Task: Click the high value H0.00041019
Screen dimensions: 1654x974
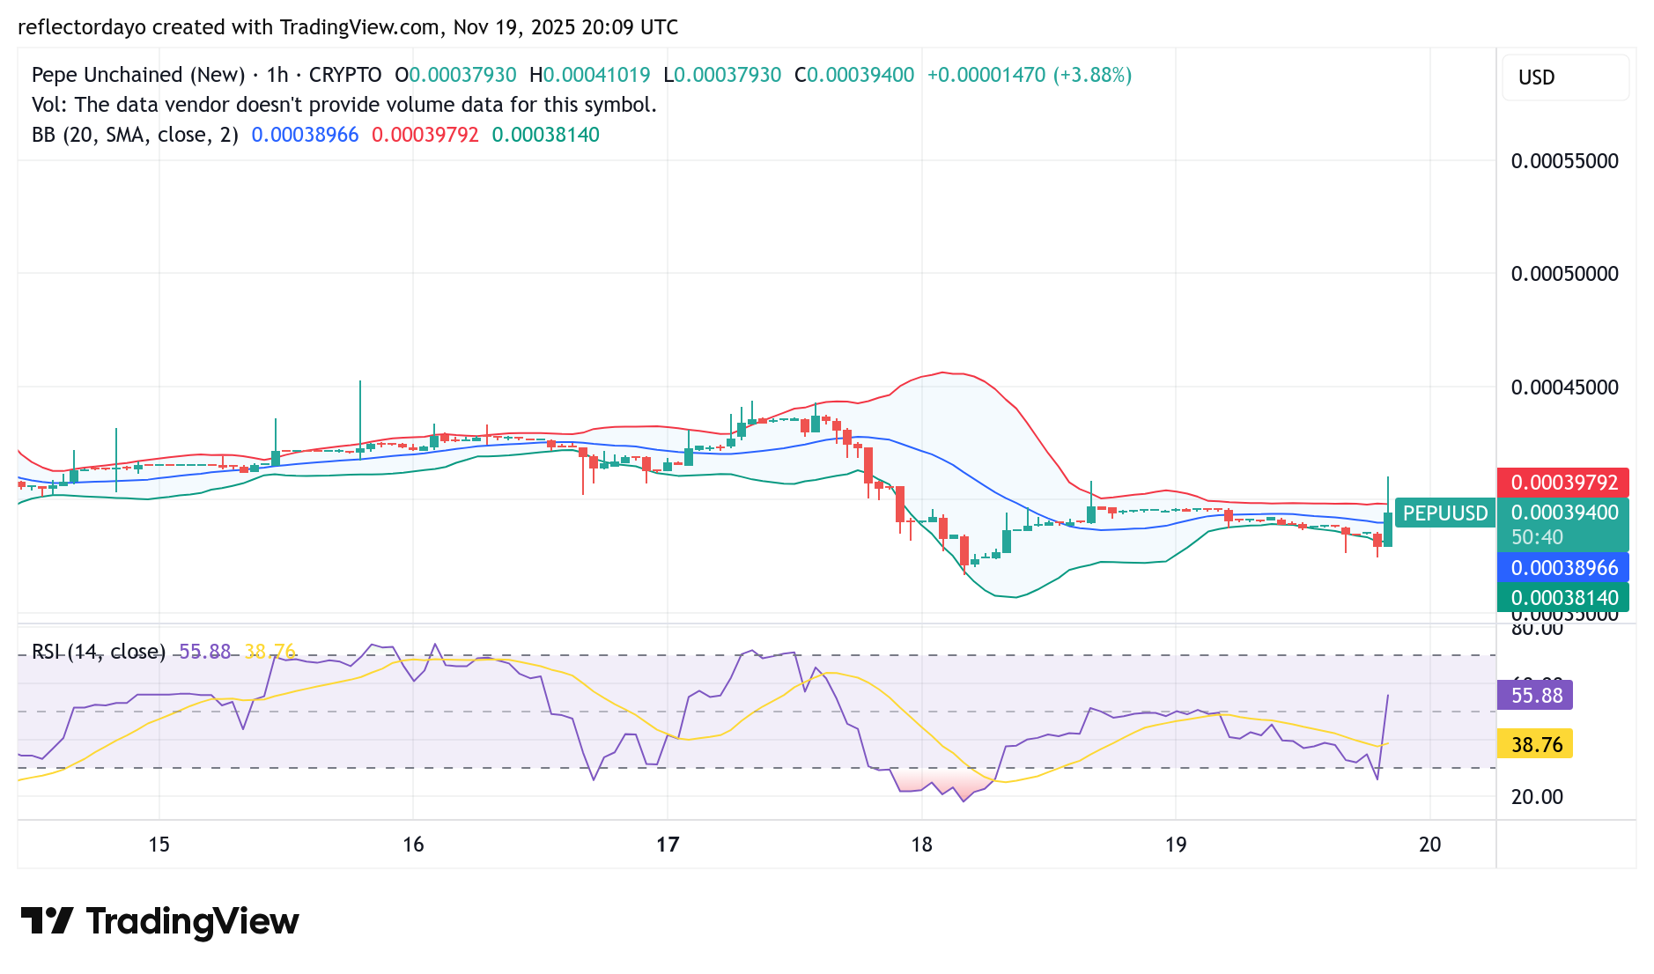Action: pyautogui.click(x=590, y=75)
